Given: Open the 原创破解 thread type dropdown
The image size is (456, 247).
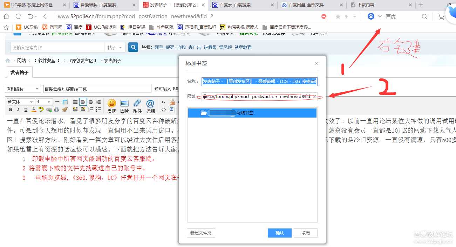Looking at the screenshot, I should (x=23, y=89).
